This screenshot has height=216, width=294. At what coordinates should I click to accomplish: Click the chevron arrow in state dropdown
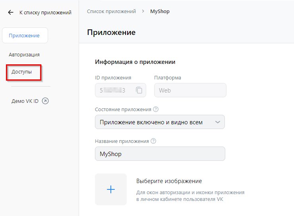217,122
